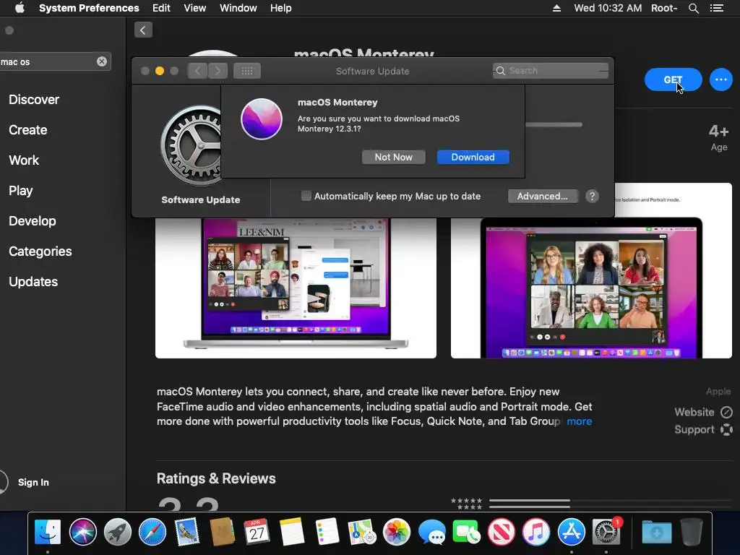Open the System Preferences menu
740x555 pixels.
pos(89,8)
